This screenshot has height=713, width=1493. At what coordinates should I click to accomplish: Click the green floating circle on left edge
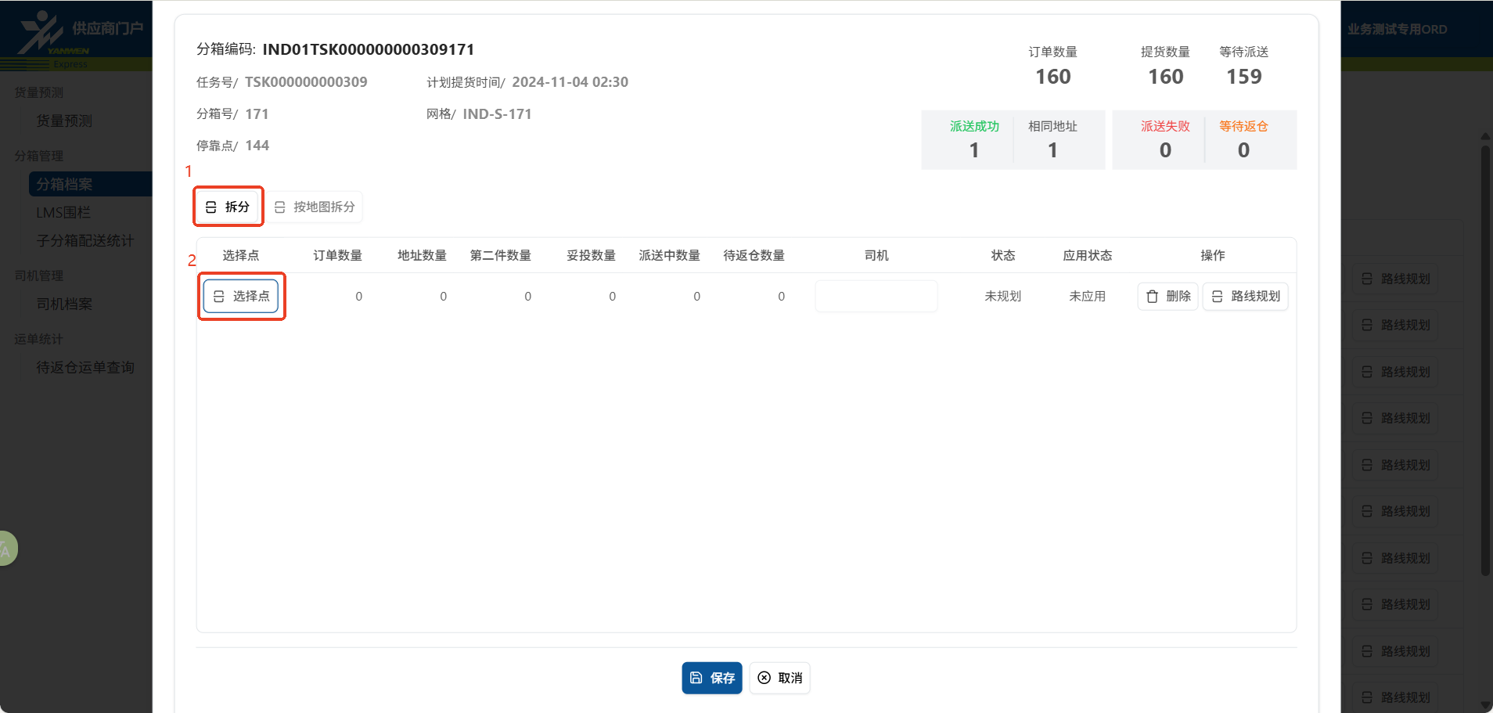tap(6, 548)
